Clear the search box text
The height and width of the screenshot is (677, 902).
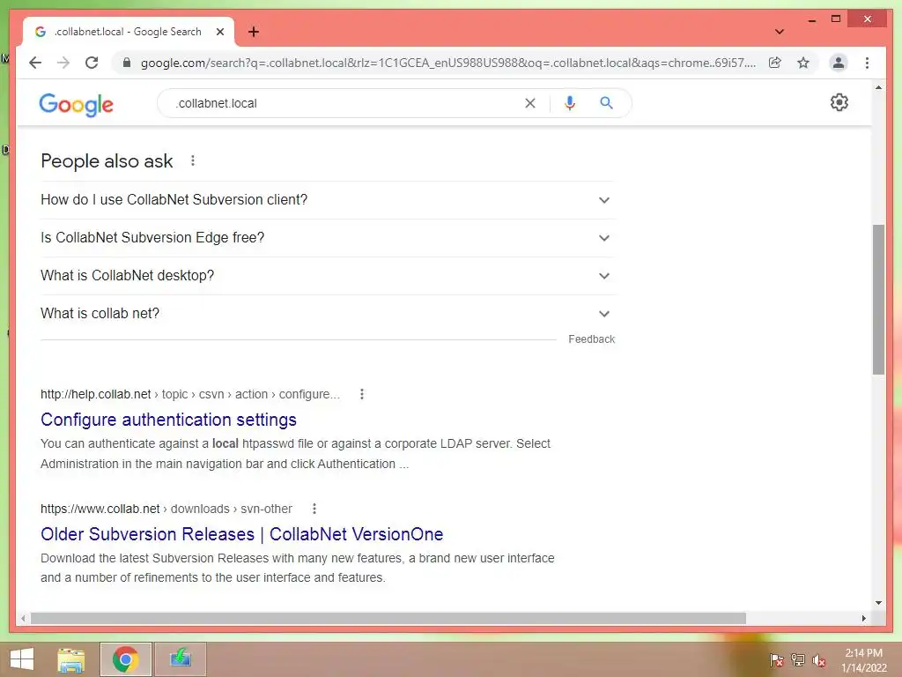click(529, 103)
